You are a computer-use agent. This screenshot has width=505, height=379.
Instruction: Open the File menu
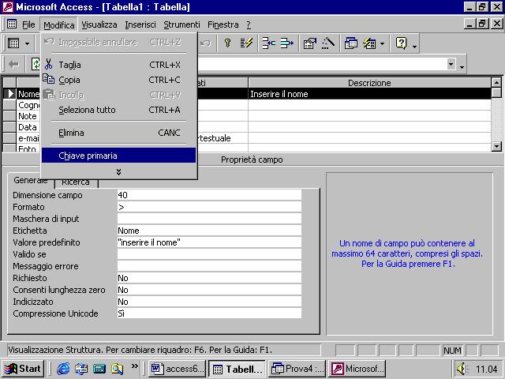point(28,24)
